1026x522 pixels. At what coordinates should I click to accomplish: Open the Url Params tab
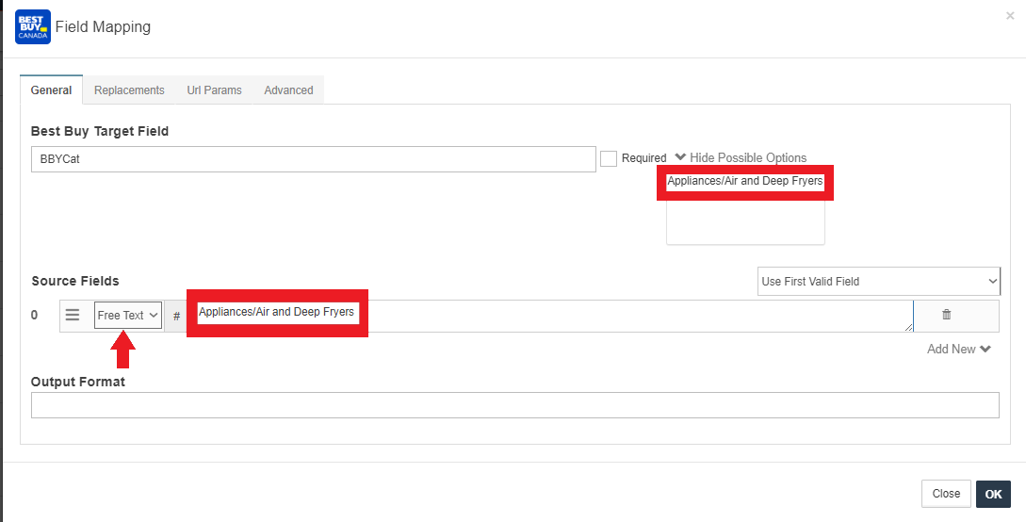tap(214, 90)
